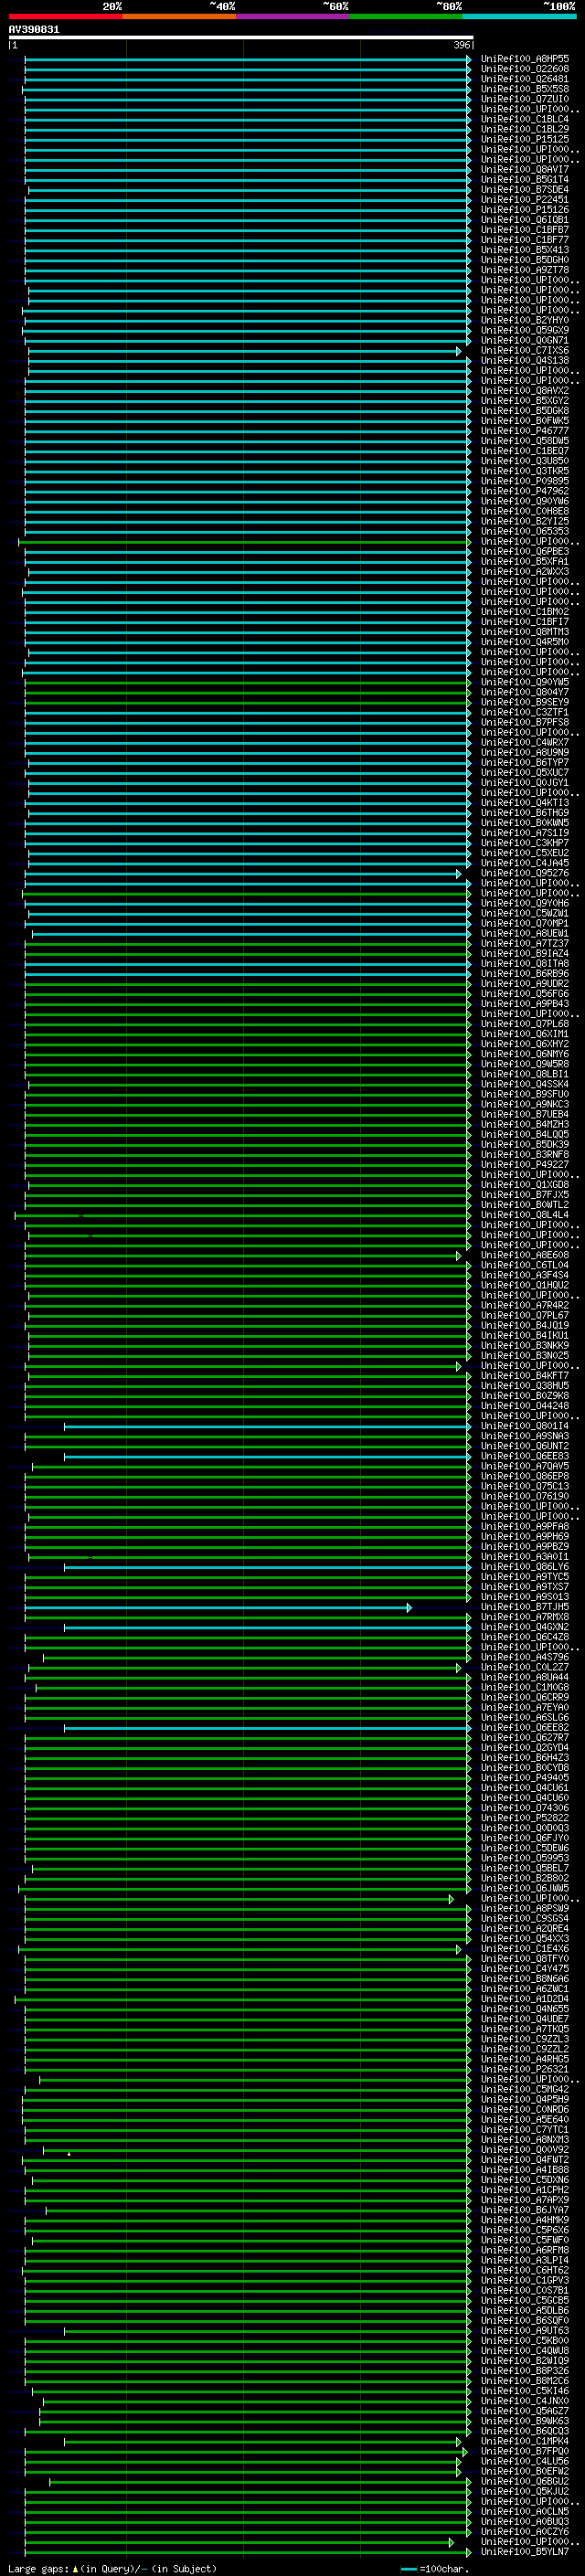Select the UniRef100_P52822 label
The width and height of the screenshot is (585, 2576).
coord(525,1819)
